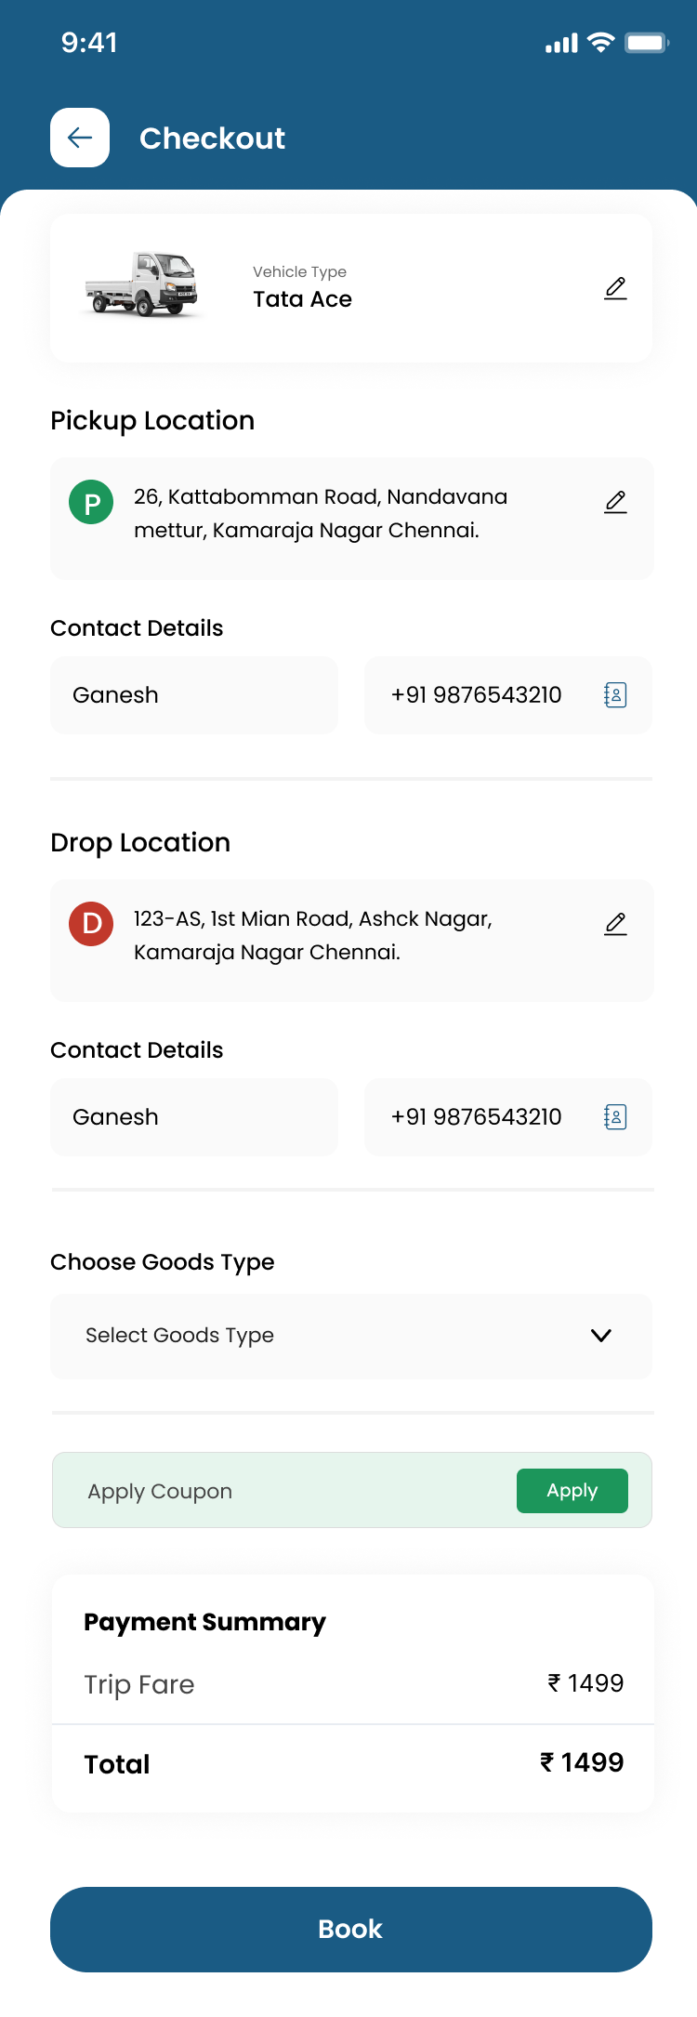Edit pickup contact name Ganesh

(193, 695)
